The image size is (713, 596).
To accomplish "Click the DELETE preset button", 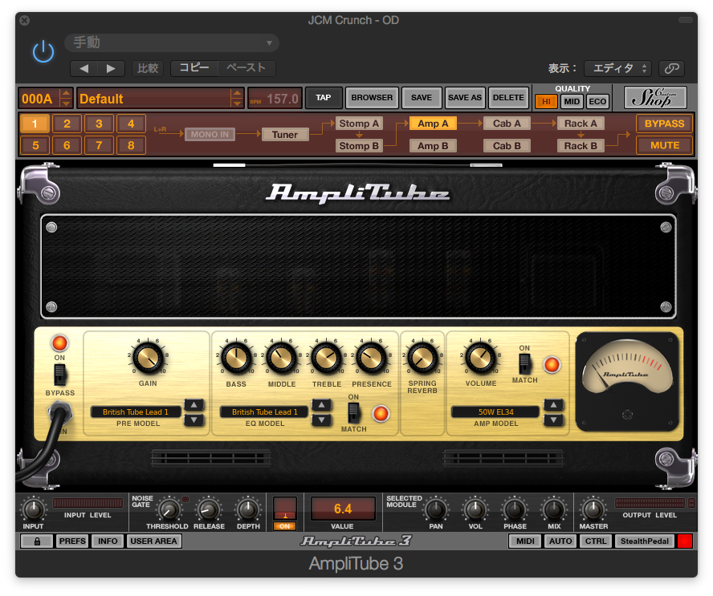I will click(x=508, y=98).
